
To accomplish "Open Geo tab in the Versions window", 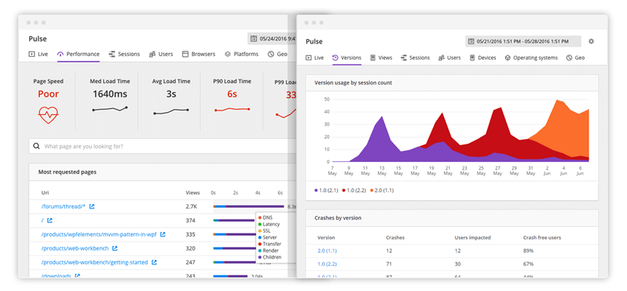I will [x=575, y=57].
